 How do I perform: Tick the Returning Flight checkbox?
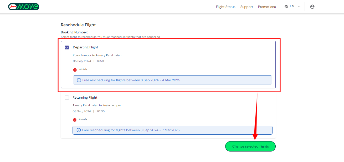(67, 98)
